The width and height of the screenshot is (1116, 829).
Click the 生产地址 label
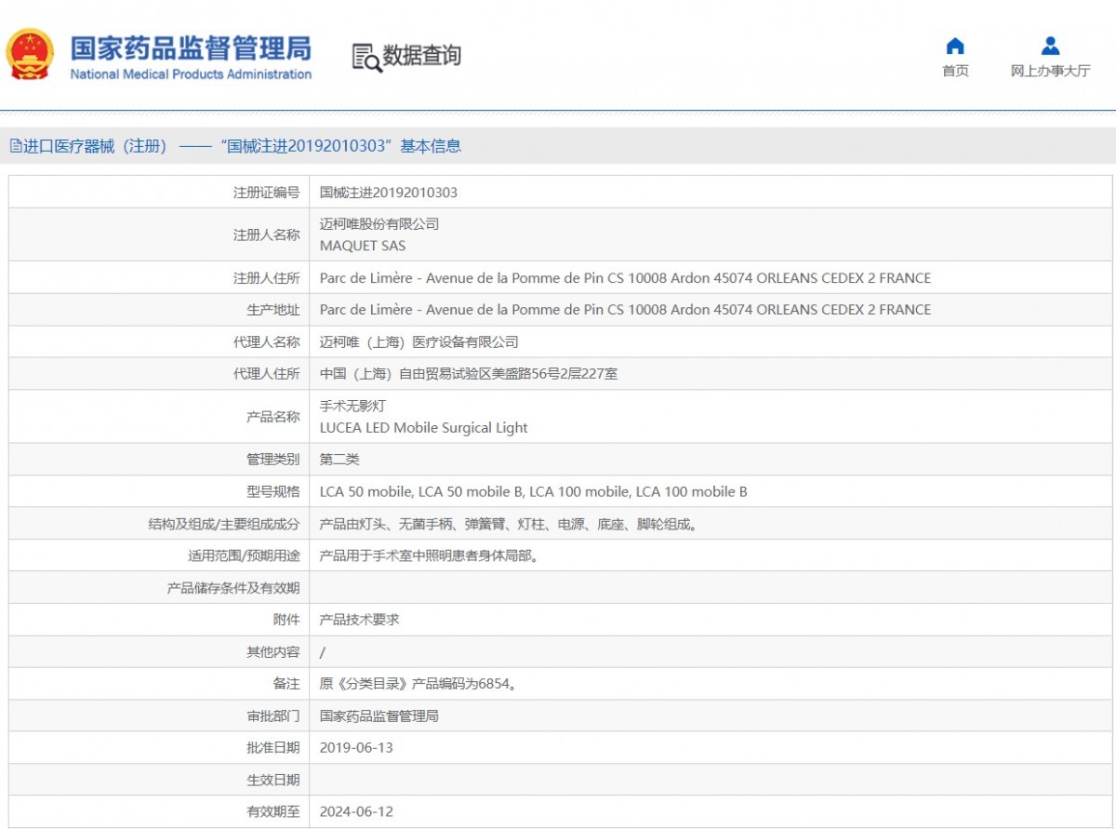point(272,310)
